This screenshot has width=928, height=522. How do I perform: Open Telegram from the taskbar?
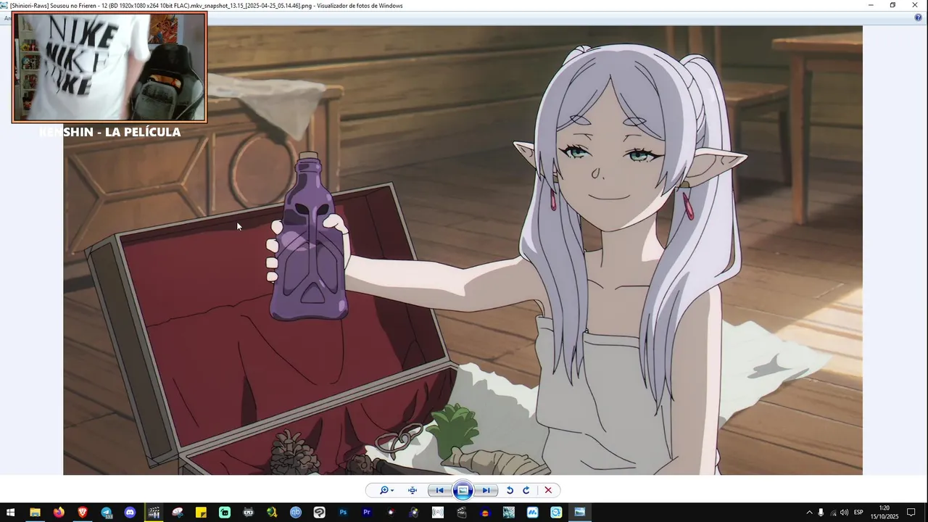click(x=107, y=512)
